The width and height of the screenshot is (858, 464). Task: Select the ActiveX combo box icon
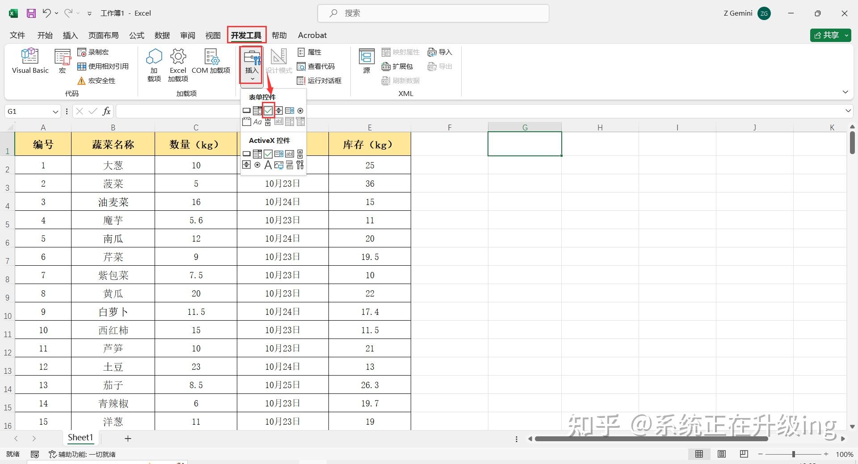tap(257, 154)
